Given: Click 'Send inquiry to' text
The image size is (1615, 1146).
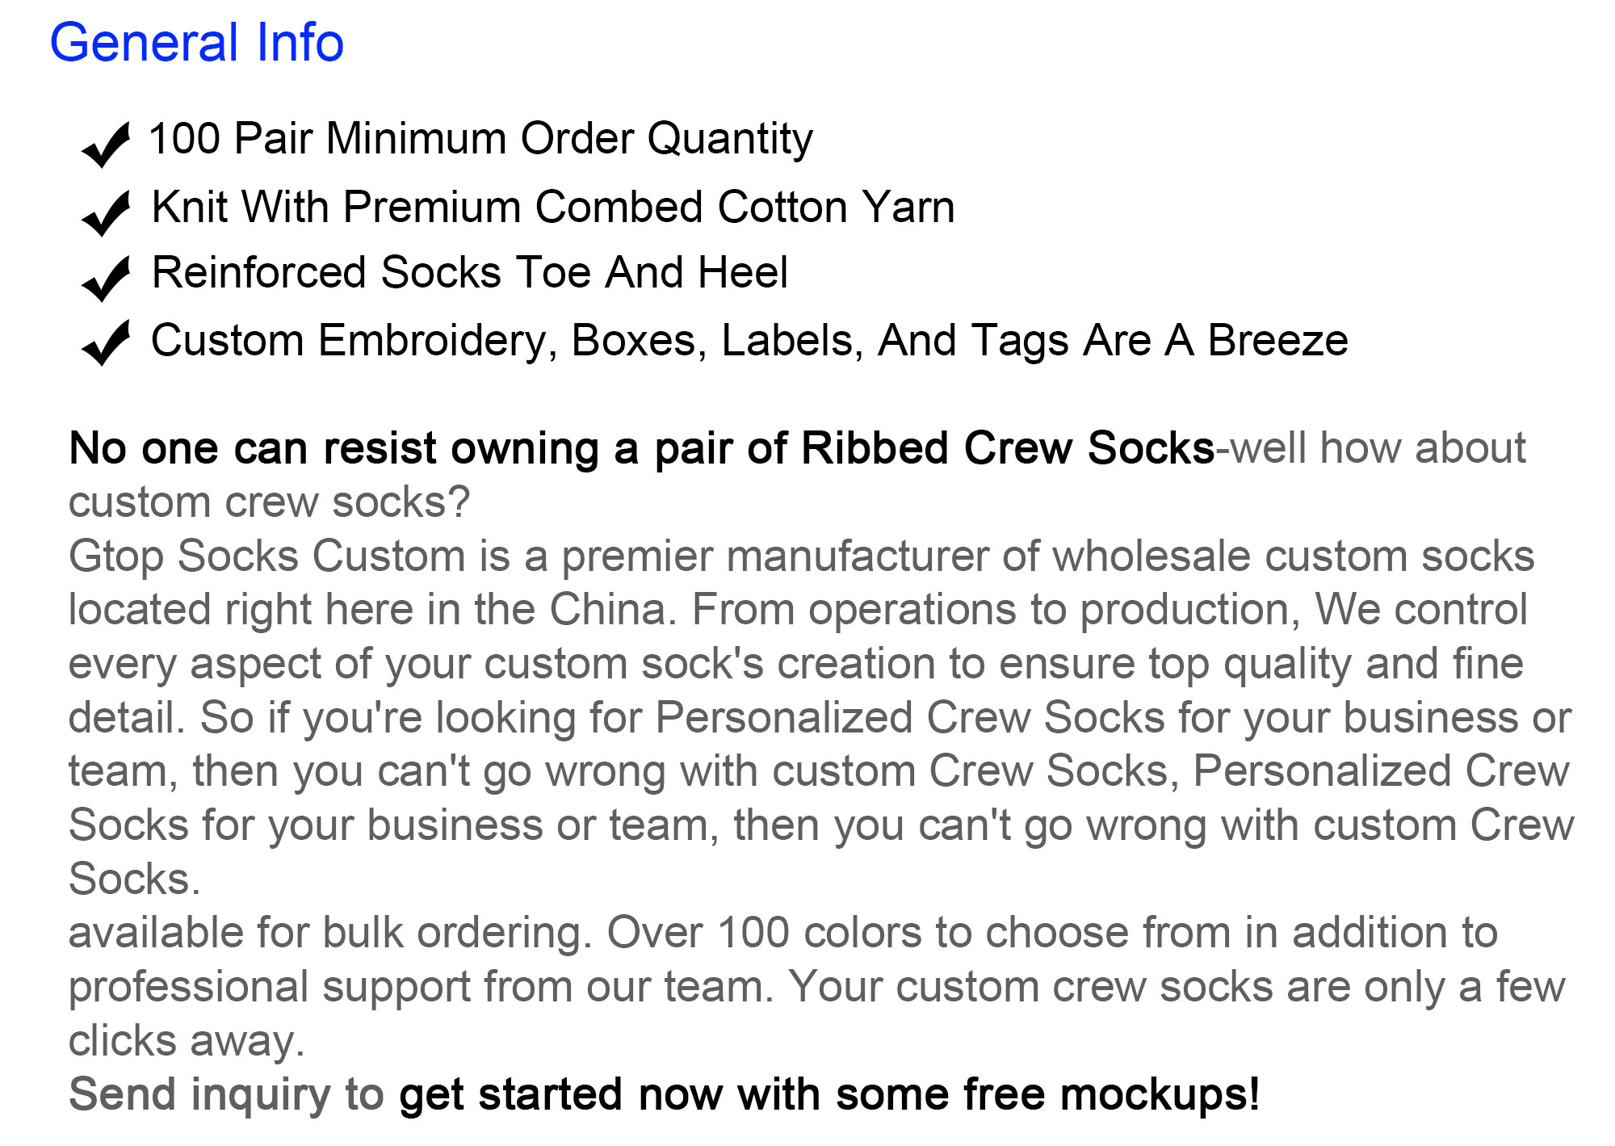Looking at the screenshot, I should tap(226, 1095).
